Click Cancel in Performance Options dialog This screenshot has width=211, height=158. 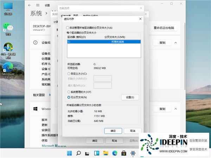coord(114,141)
